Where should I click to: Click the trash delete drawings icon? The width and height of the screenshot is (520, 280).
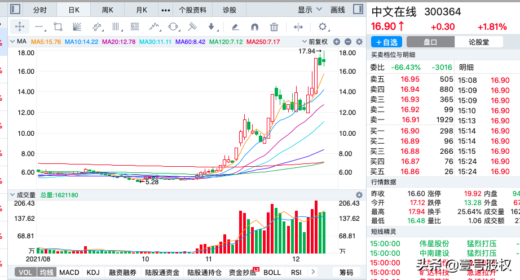point(274,27)
